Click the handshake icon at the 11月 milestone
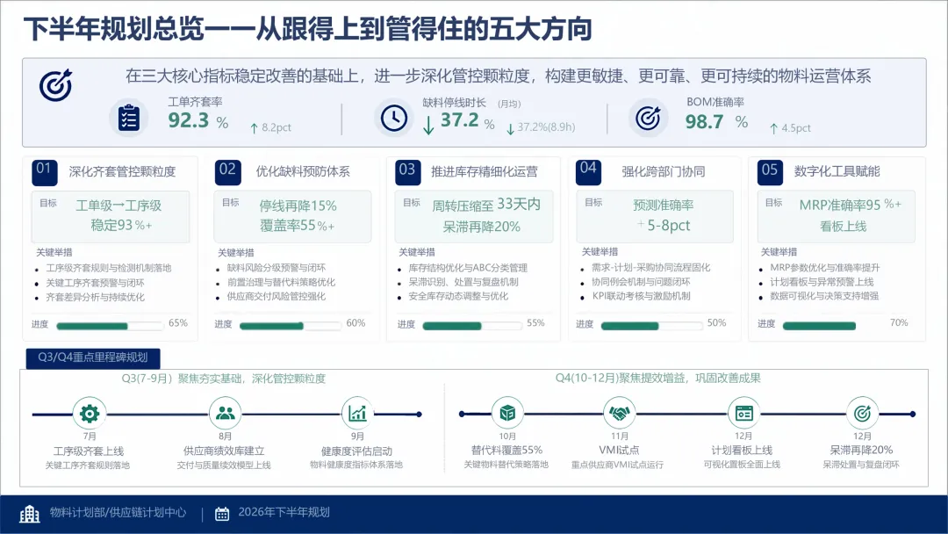 (x=619, y=413)
